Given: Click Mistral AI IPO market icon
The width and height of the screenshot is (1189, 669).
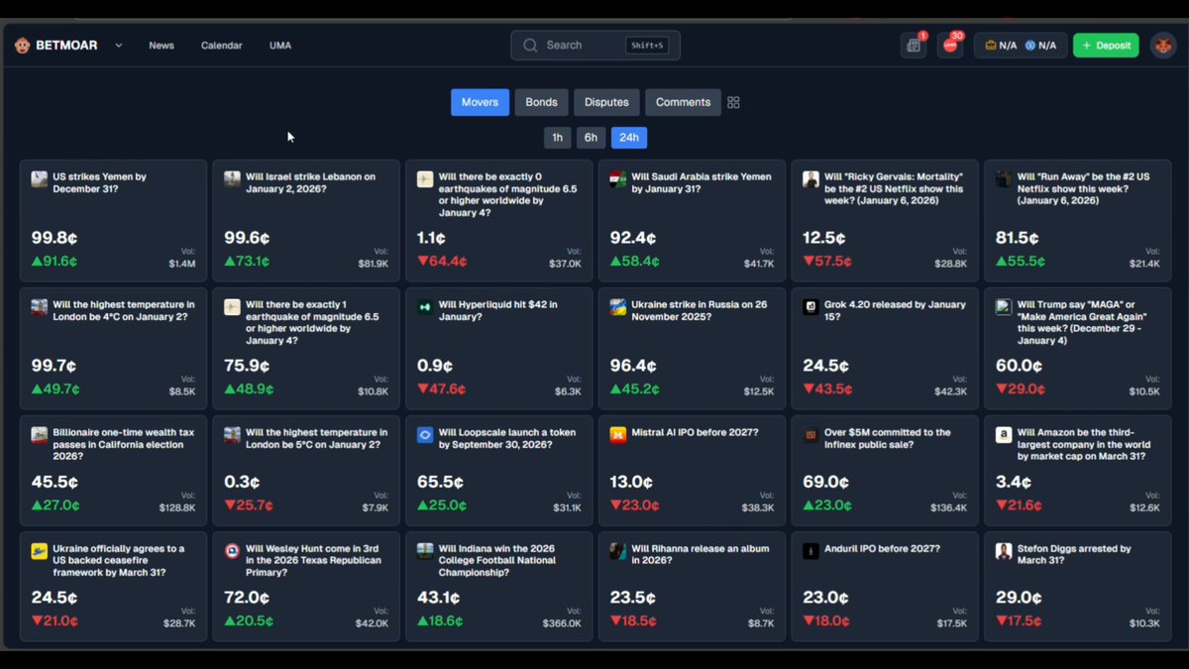Looking at the screenshot, I should 617,435.
